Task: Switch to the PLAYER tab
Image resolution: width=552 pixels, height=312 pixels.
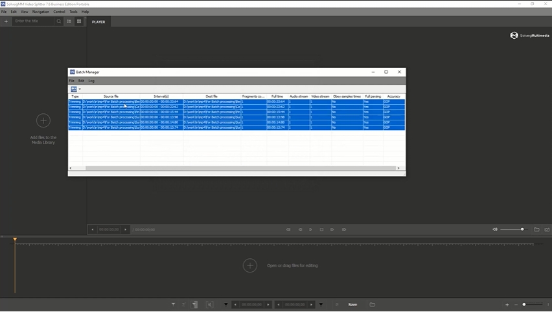Action: [98, 22]
